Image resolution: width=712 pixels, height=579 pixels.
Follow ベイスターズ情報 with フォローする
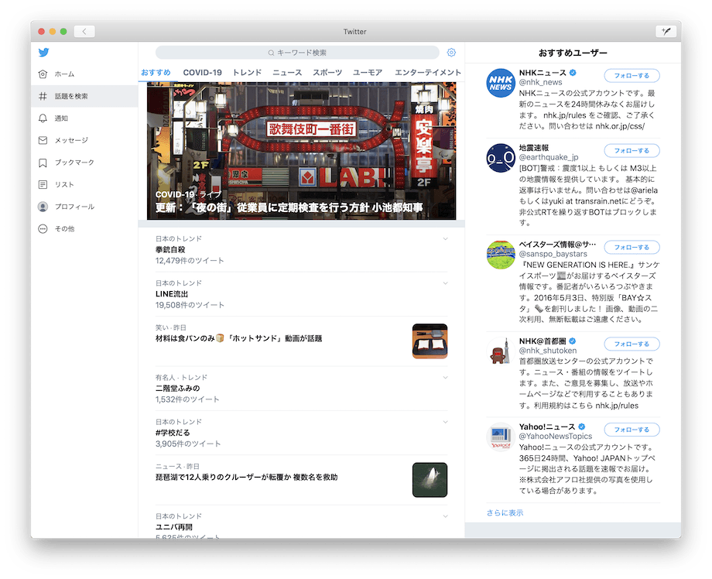point(632,248)
